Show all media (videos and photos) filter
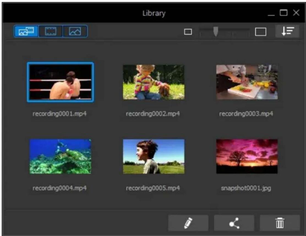This screenshot has height=236, width=306. [x=26, y=31]
